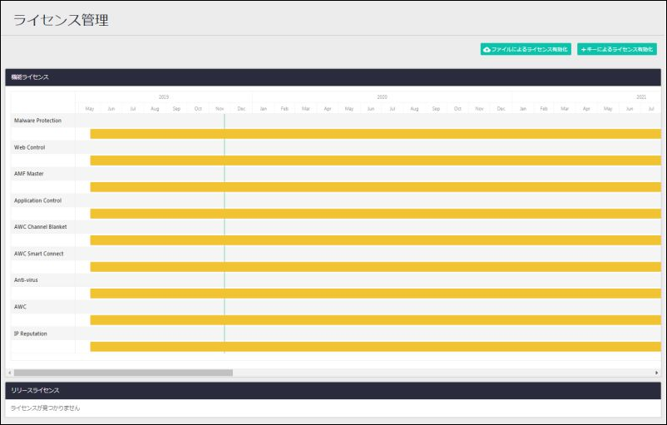This screenshot has height=425, width=667.
Task: Click the scrollbar right arrow
Action: (x=657, y=373)
